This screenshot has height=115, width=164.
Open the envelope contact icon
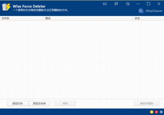tap(105, 4)
